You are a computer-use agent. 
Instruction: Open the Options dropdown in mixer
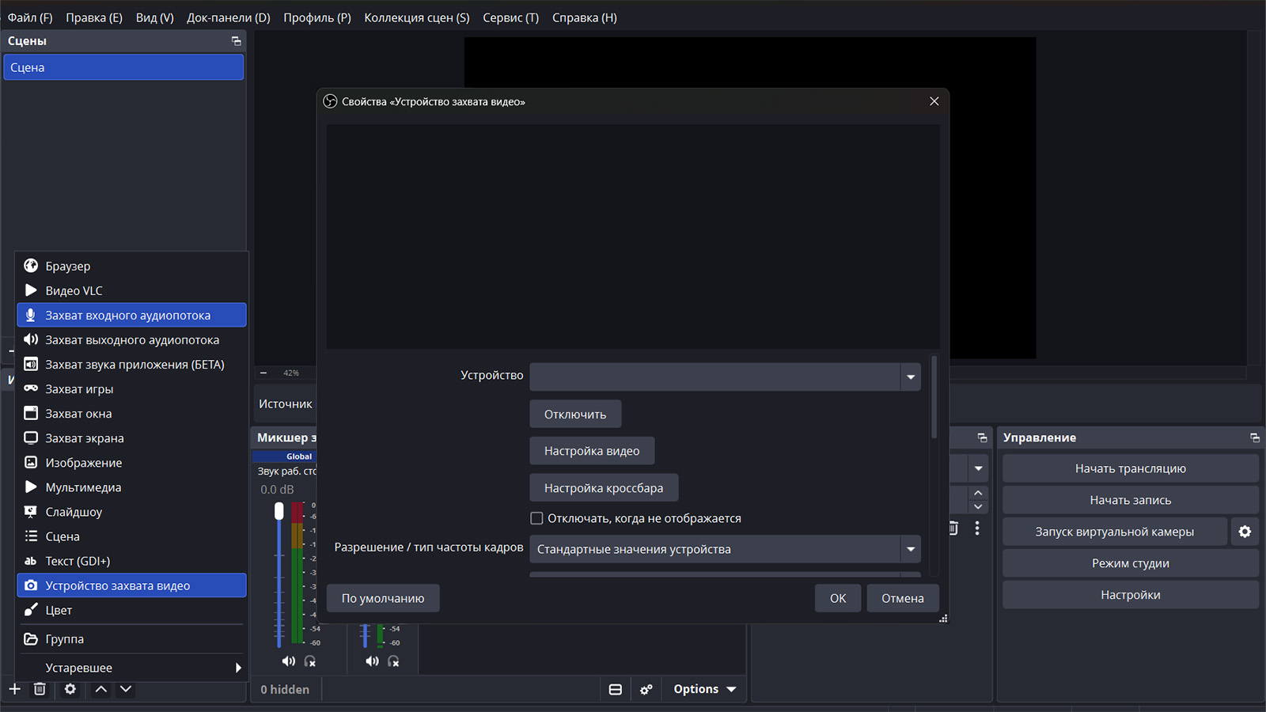(x=704, y=689)
